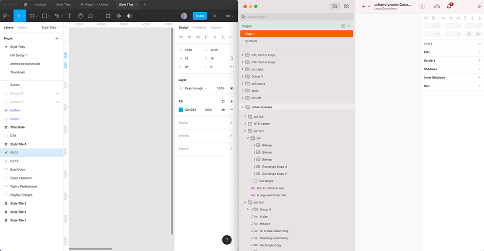484x251 pixels.
Task: Open Style Tiles page selector dropdown
Action: (50, 28)
